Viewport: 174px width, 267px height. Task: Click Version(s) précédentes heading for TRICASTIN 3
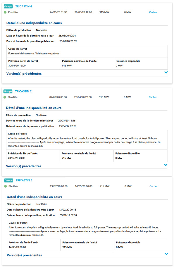click(x=24, y=255)
